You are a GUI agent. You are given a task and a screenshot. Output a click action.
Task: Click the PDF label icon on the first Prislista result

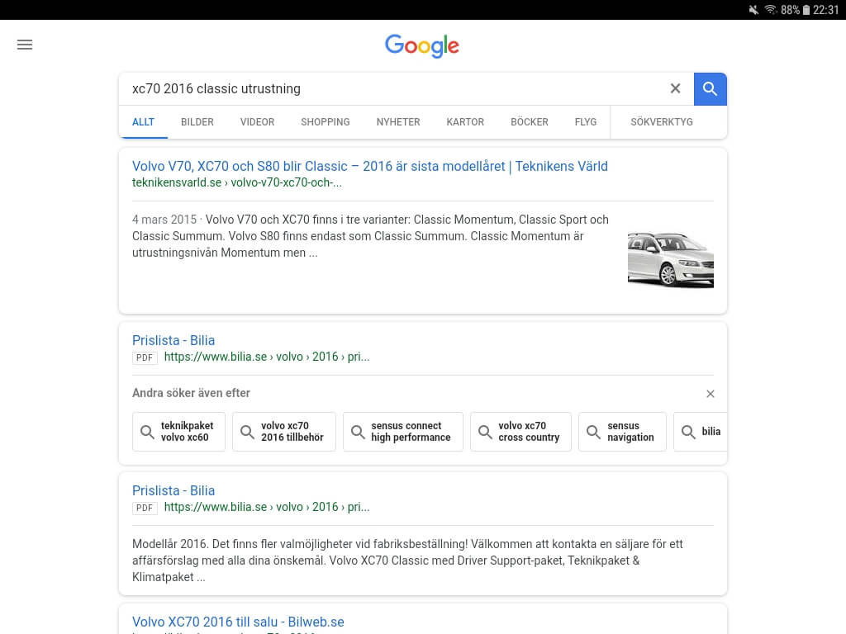click(145, 357)
